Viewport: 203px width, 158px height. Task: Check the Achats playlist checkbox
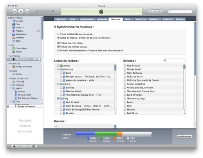58,66
